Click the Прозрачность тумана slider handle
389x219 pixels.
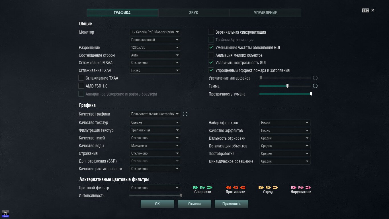(x=311, y=94)
